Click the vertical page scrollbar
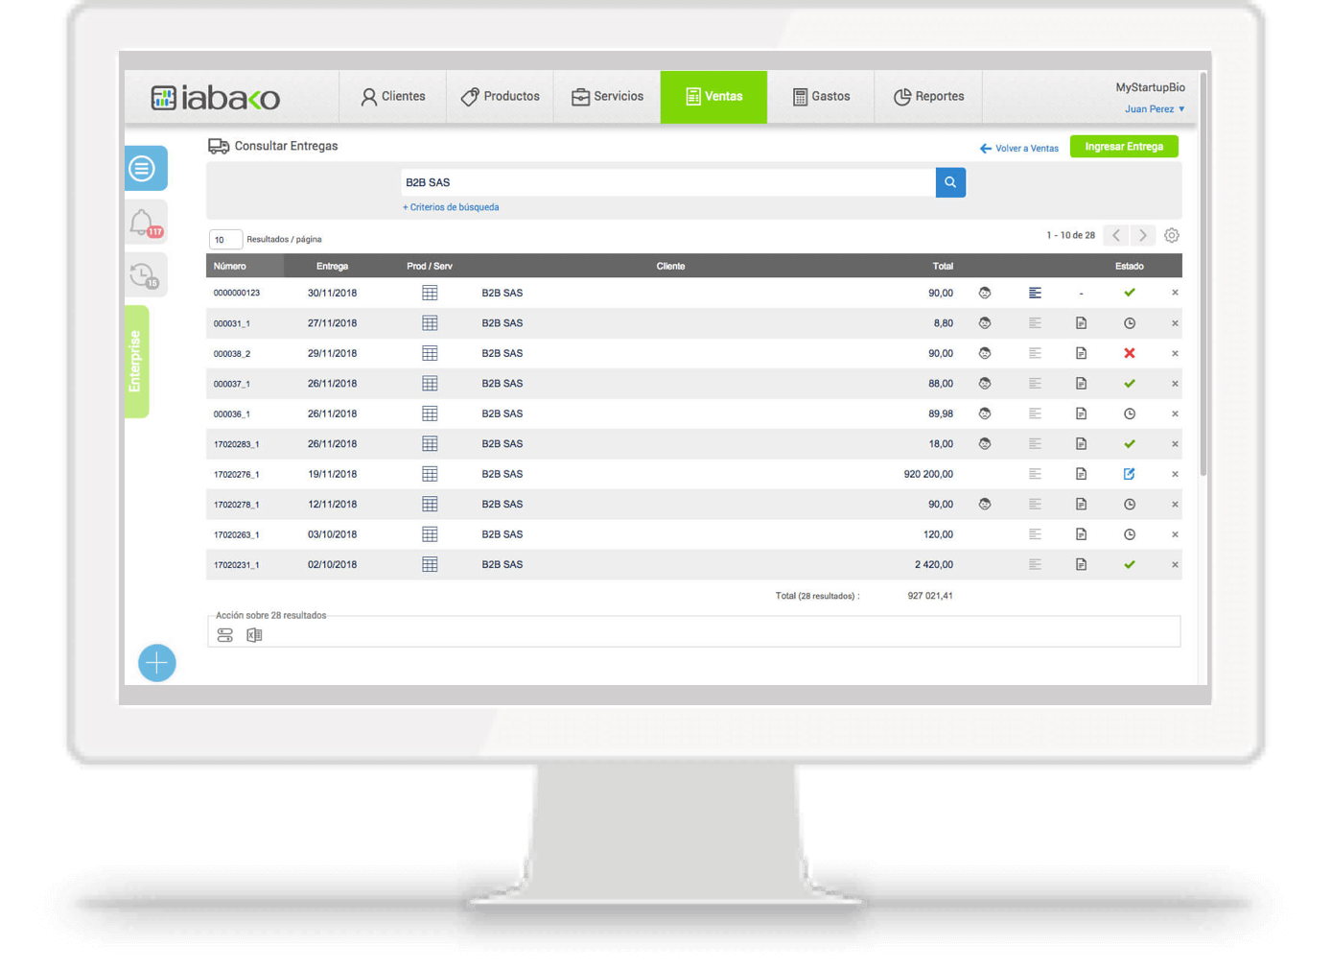 1203,273
